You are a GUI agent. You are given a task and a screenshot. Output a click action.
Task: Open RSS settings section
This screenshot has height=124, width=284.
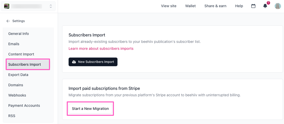coord(12,116)
